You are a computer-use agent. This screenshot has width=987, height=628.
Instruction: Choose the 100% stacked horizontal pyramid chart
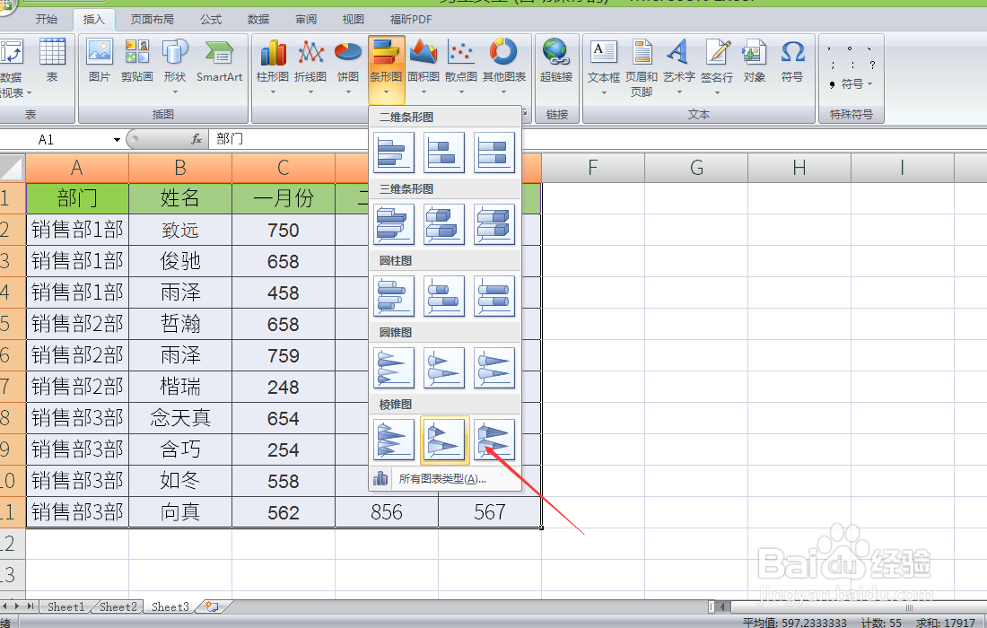pyautogui.click(x=494, y=440)
